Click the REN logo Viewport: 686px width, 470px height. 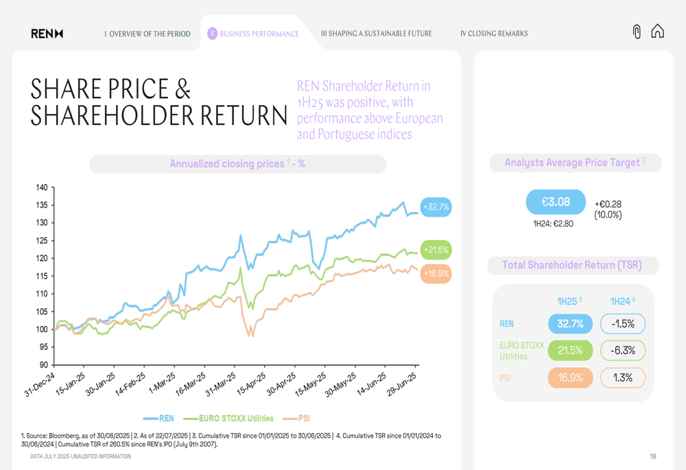(x=47, y=34)
